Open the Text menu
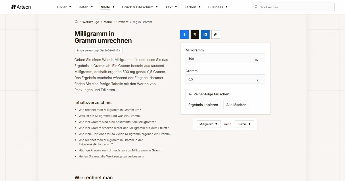 tap(171, 7)
